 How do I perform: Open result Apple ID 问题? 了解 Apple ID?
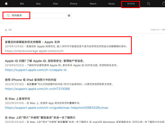pyautogui.click(x=45, y=61)
